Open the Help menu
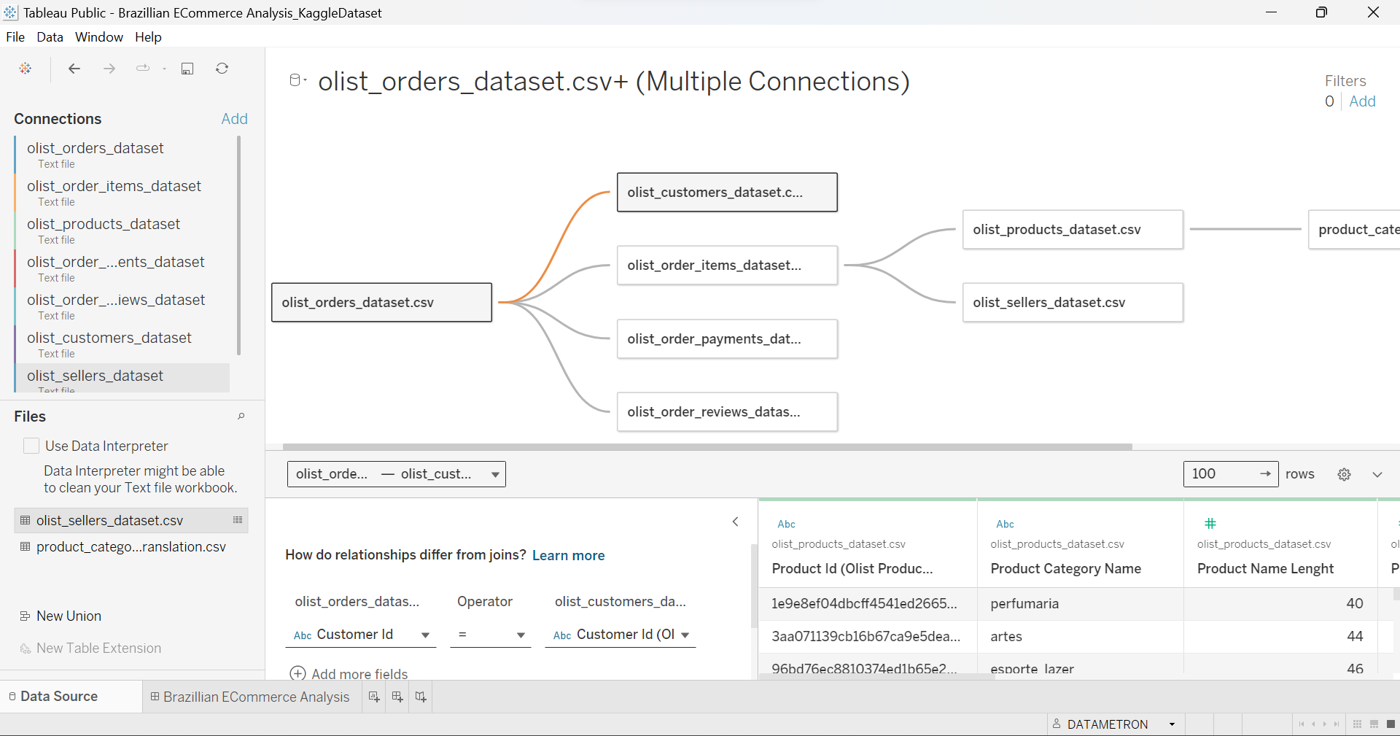Screen dimensions: 1400x736 pos(148,36)
